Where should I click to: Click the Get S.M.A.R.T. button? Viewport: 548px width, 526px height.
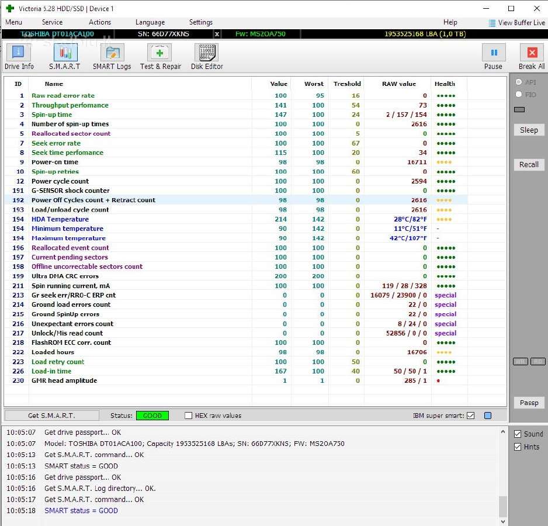click(51, 416)
